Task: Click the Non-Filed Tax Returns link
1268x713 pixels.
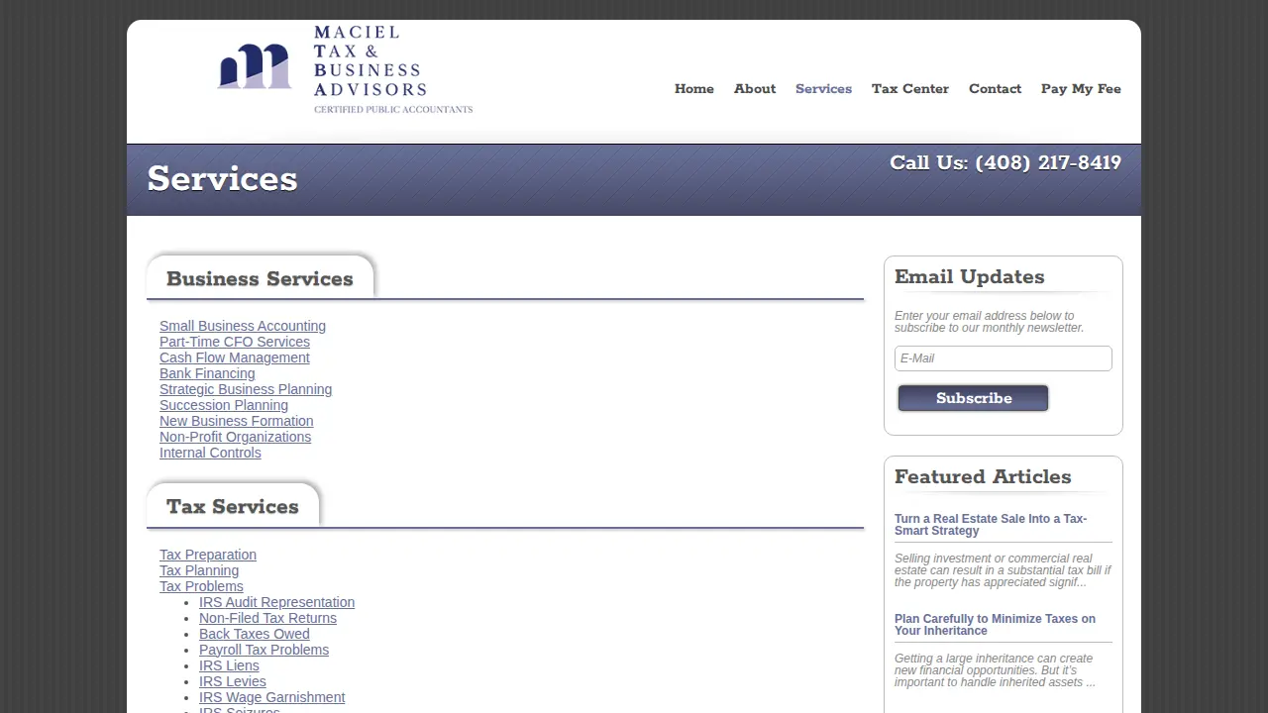Action: click(x=267, y=618)
